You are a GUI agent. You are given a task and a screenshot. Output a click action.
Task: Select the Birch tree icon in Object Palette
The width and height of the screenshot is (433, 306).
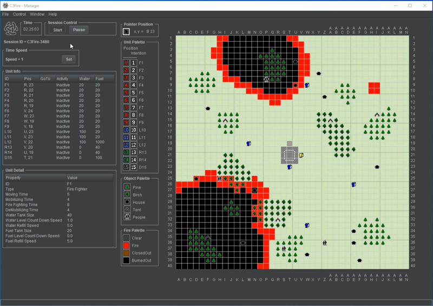126,194
